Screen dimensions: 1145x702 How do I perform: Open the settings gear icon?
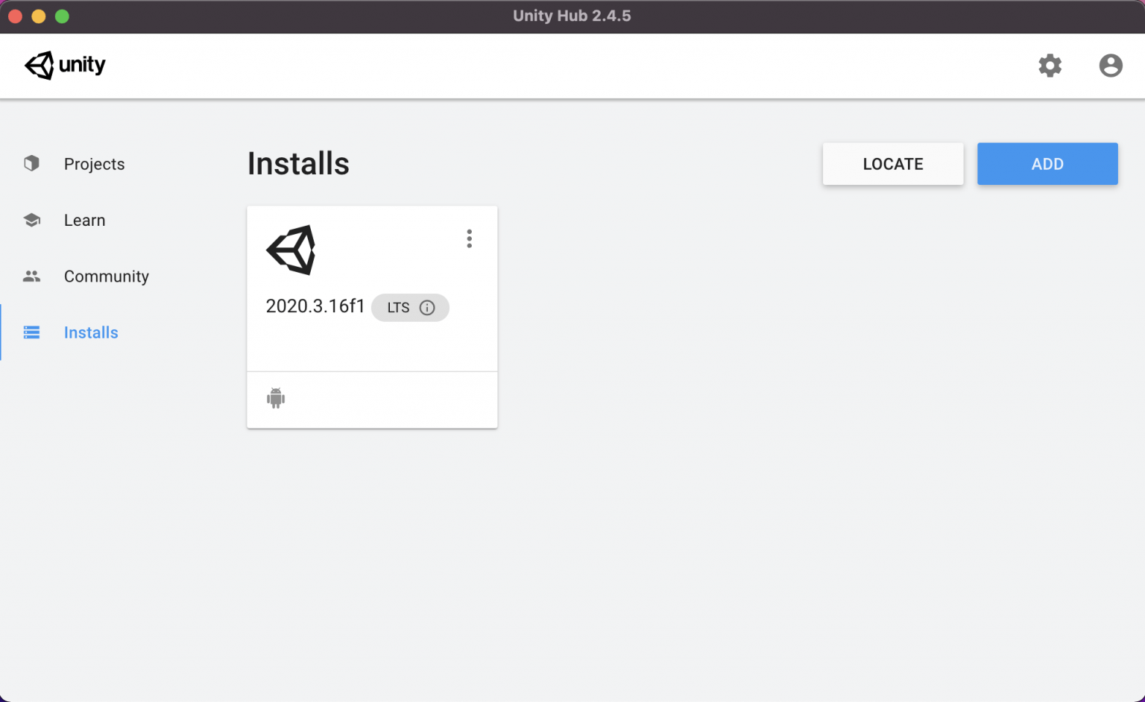coord(1050,66)
